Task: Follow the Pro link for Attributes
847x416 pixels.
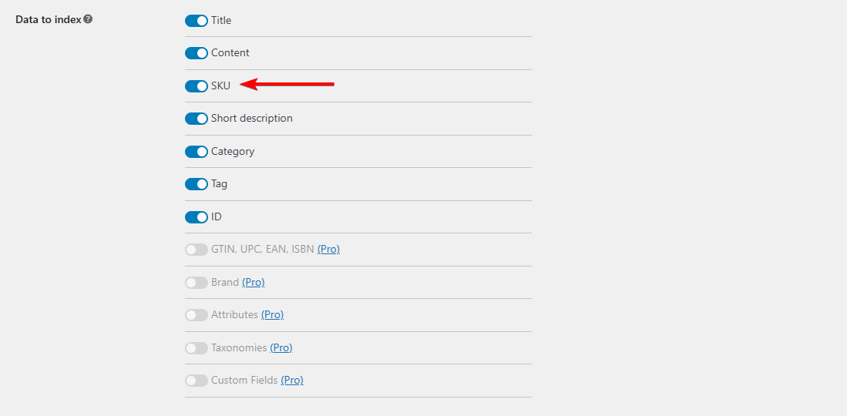Action: pyautogui.click(x=272, y=315)
